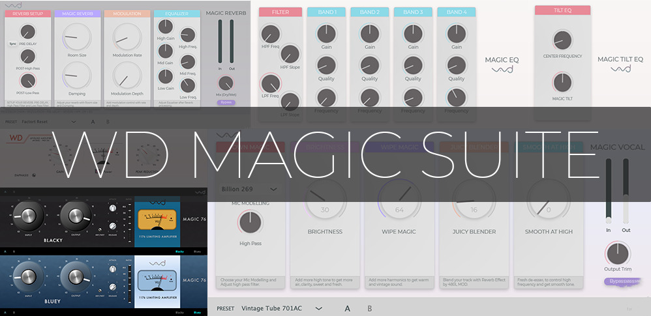The width and height of the screenshot is (651, 316).
Task: Click the High Gain equalizer knob
Action: click(165, 27)
